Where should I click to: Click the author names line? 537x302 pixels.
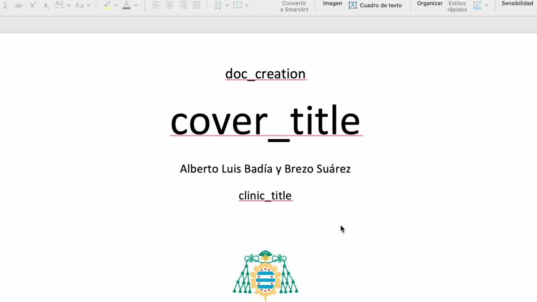(x=265, y=169)
